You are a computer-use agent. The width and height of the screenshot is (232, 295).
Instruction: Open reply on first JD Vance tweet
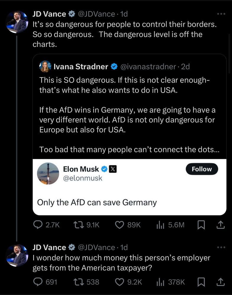click(46, 225)
